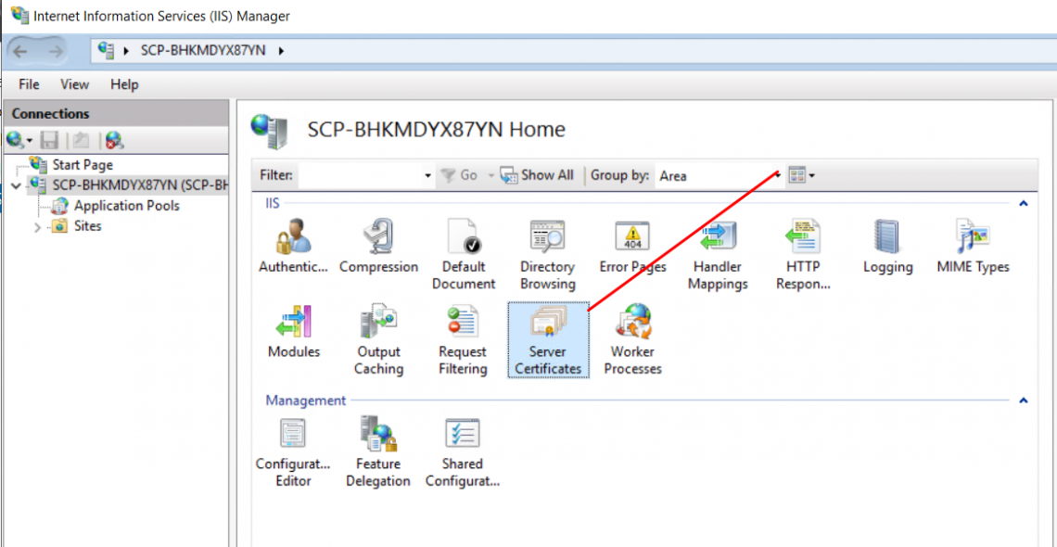Click the SCP-BHKMDYX87YN Home heading
The height and width of the screenshot is (547, 1057).
click(x=436, y=129)
